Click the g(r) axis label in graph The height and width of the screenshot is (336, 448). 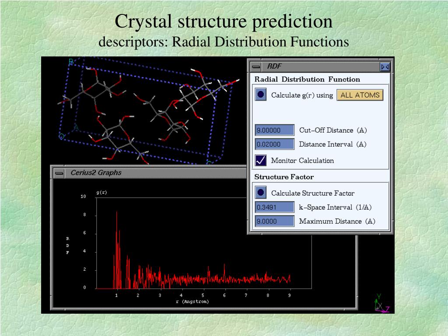pos(101,192)
